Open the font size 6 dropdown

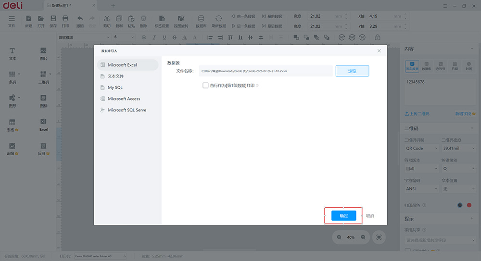[x=124, y=37]
